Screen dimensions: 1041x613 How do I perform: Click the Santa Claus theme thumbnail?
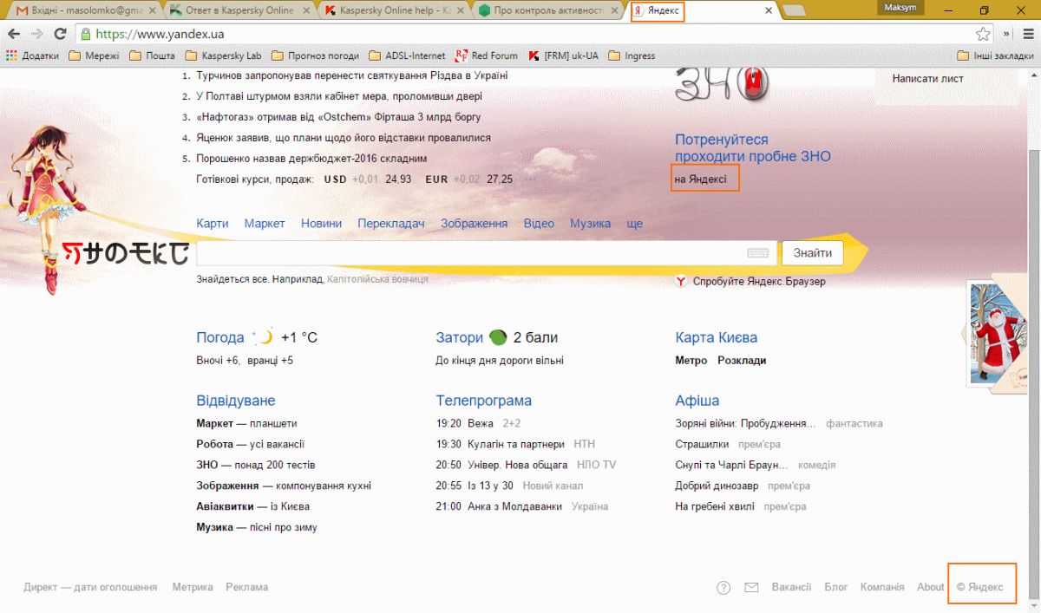click(x=998, y=336)
